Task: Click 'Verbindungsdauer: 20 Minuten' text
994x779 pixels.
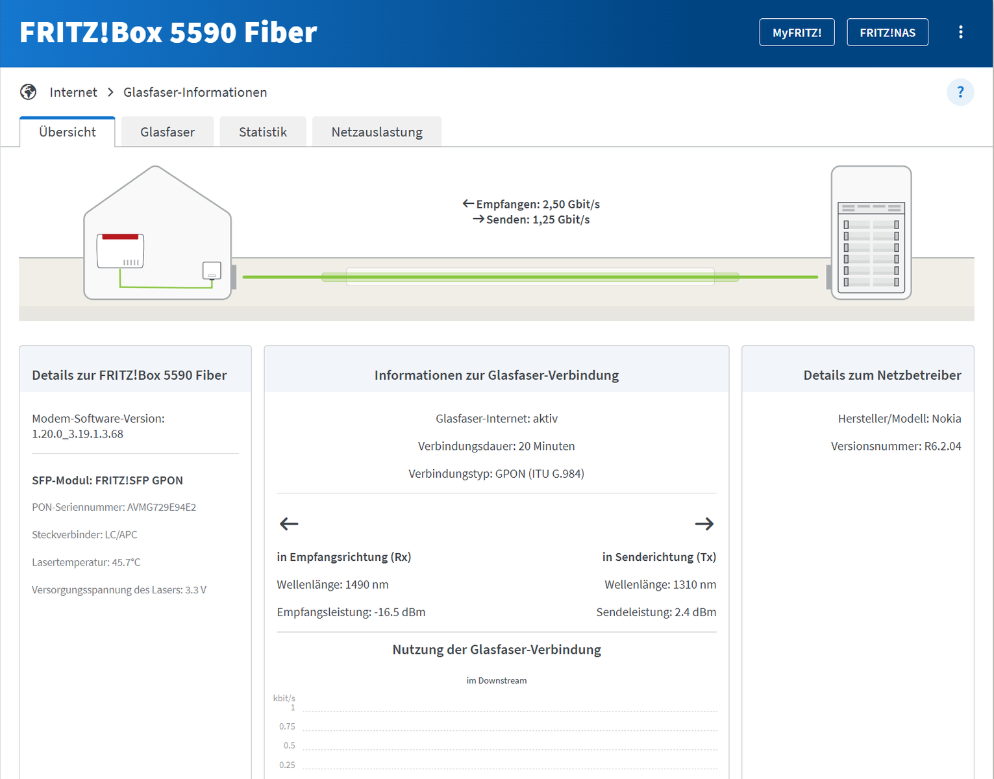Action: click(497, 446)
